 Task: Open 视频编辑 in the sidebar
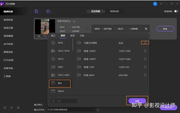pyautogui.click(x=8, y=36)
